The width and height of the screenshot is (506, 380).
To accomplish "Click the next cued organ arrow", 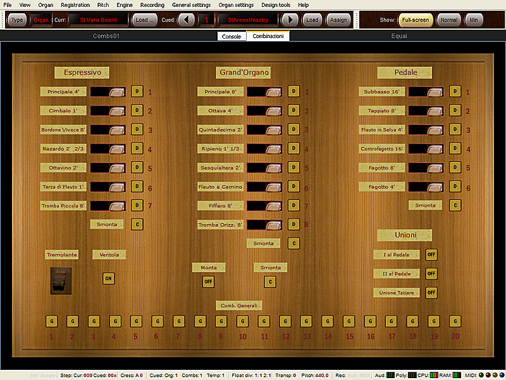I will (290, 20).
